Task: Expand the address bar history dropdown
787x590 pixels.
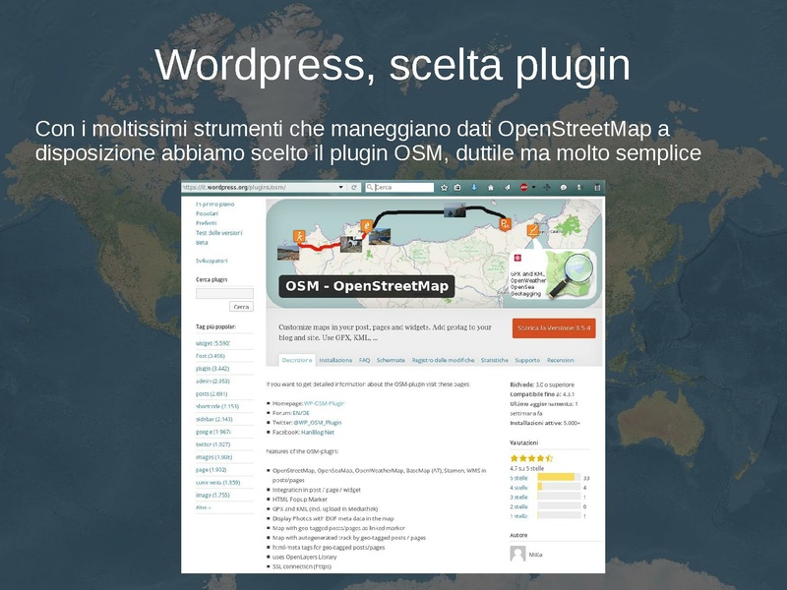Action: [x=341, y=187]
